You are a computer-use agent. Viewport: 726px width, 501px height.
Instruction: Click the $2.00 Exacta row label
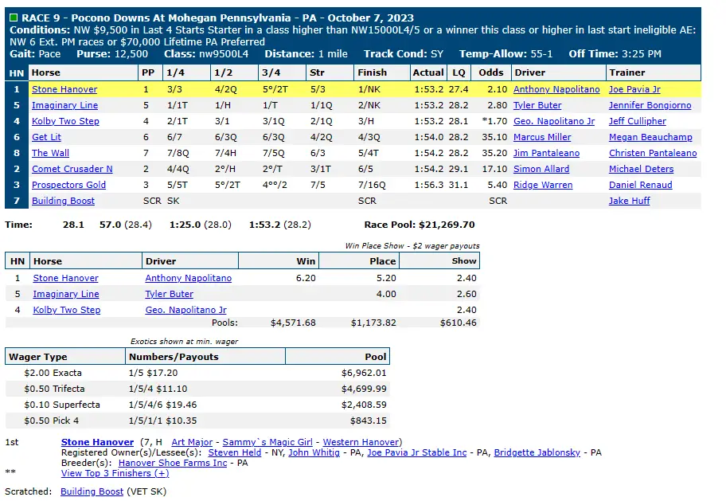53,373
